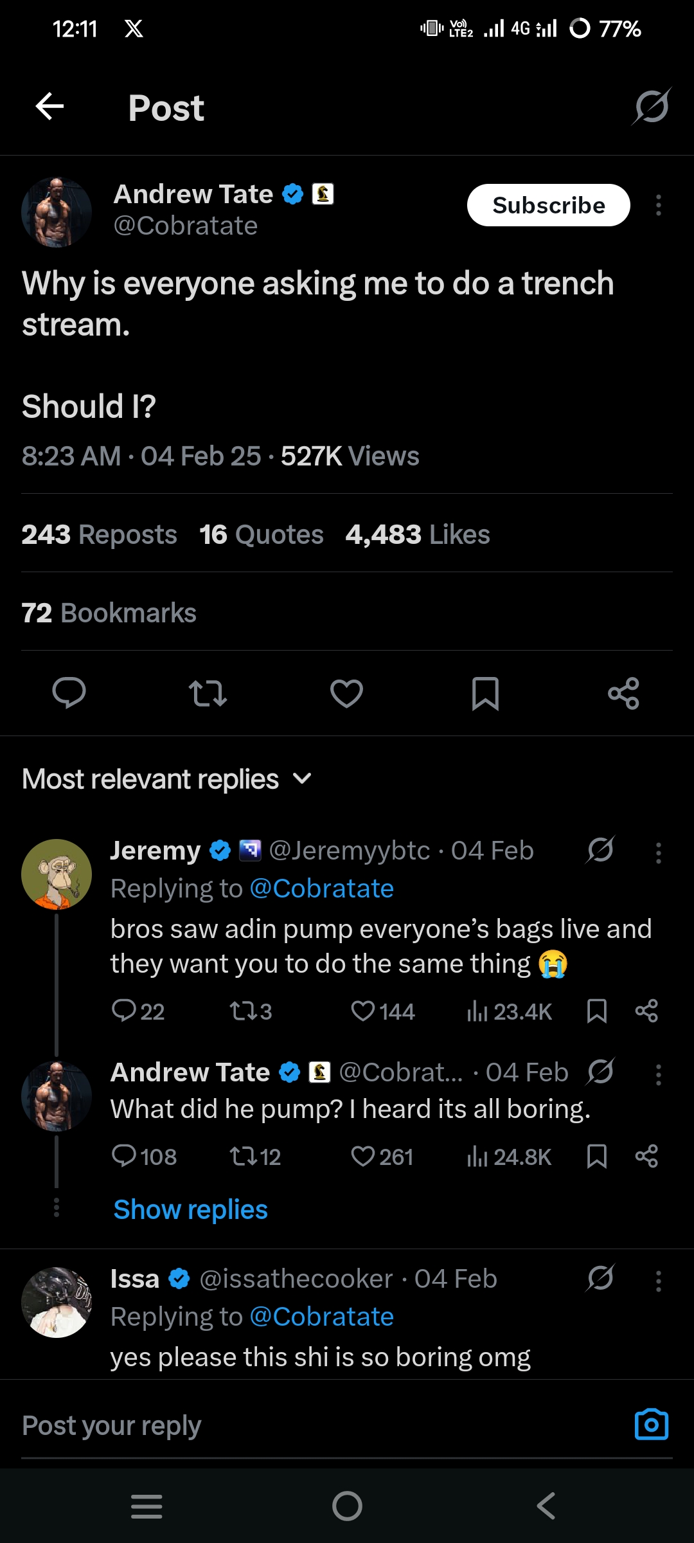Tap the back arrow in Post header
Viewport: 694px width, 1543px height.
(x=49, y=107)
